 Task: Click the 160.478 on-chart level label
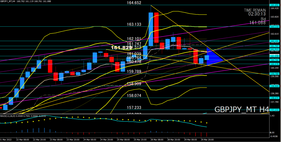point(134,62)
